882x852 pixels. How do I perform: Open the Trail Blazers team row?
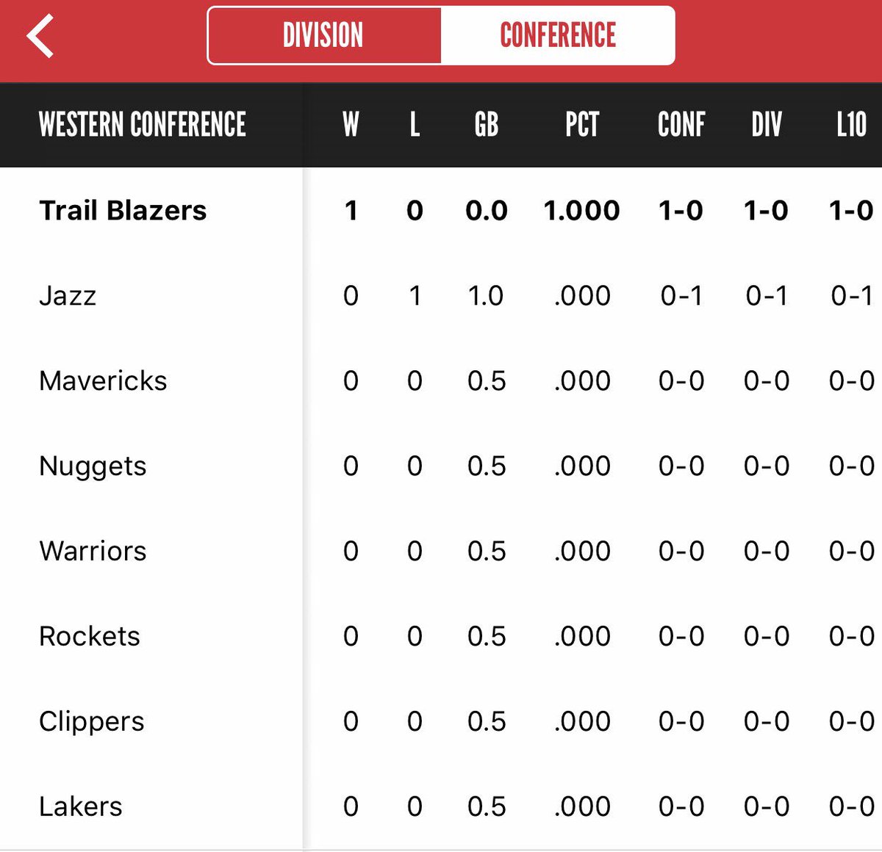point(123,211)
